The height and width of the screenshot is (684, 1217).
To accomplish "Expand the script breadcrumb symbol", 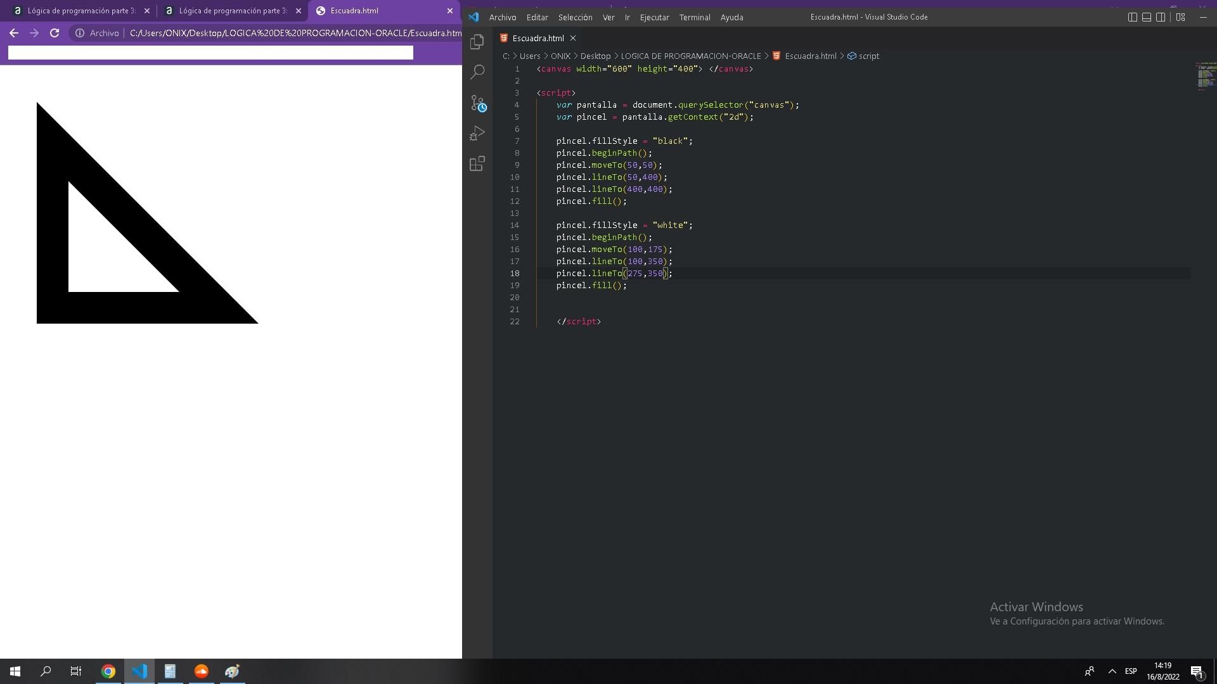I will pyautogui.click(x=863, y=56).
